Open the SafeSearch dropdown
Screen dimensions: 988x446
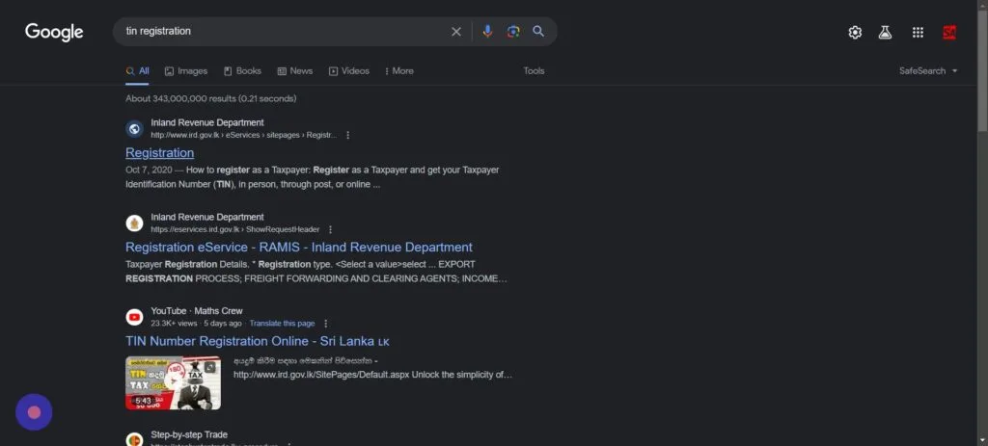click(928, 71)
